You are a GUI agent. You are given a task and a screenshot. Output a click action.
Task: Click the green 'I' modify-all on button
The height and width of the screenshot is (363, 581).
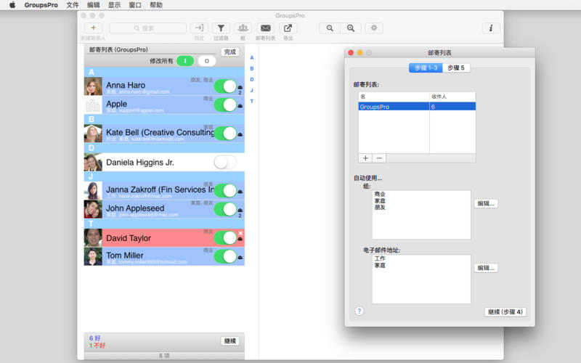(185, 61)
